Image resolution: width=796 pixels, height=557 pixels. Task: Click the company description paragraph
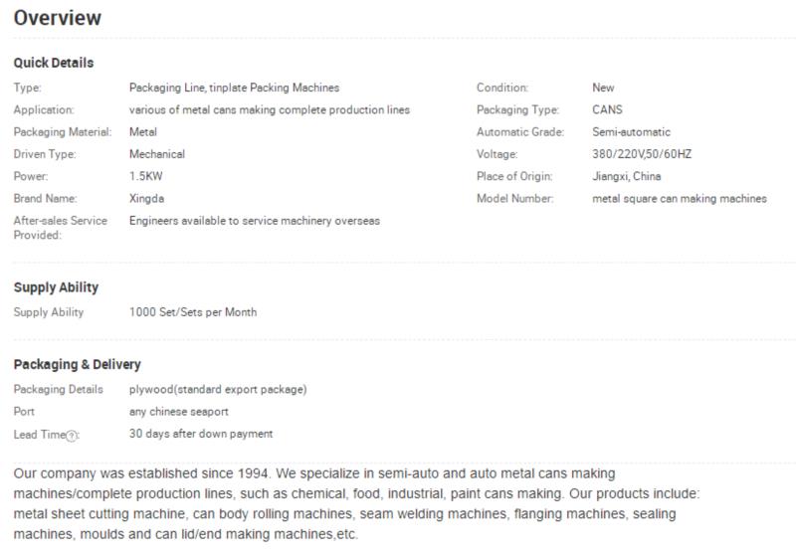pyautogui.click(x=356, y=503)
